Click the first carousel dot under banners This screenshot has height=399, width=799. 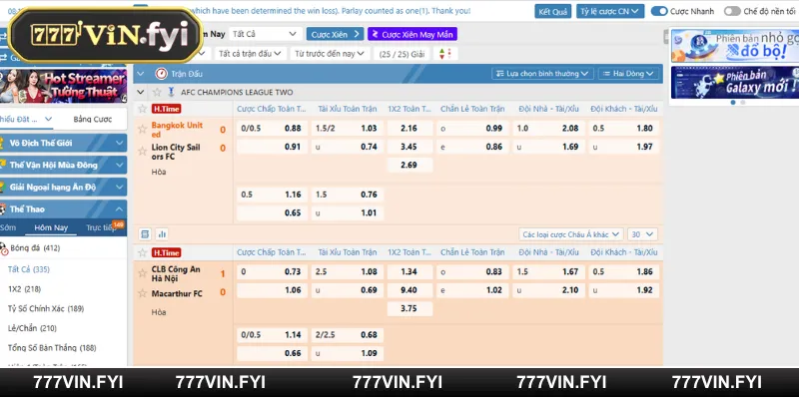coord(733,103)
